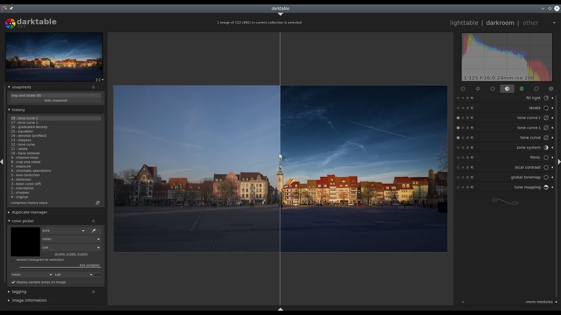561x315 pixels.
Task: Open the color modules group icon
Action: coord(522,88)
